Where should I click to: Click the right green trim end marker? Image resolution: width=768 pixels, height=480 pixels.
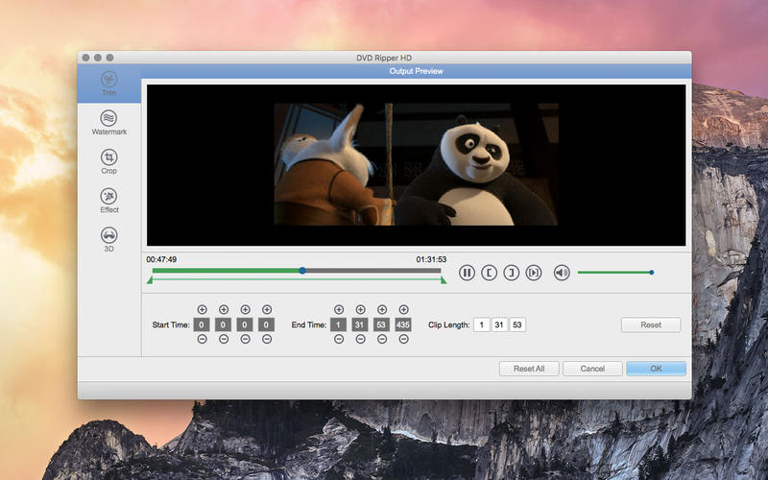click(x=443, y=280)
